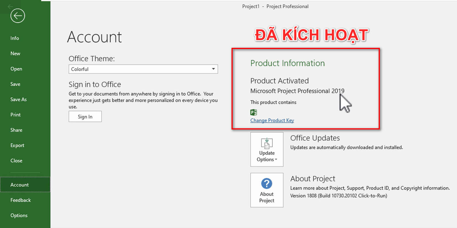Select New in the backstage menu

tap(15, 54)
